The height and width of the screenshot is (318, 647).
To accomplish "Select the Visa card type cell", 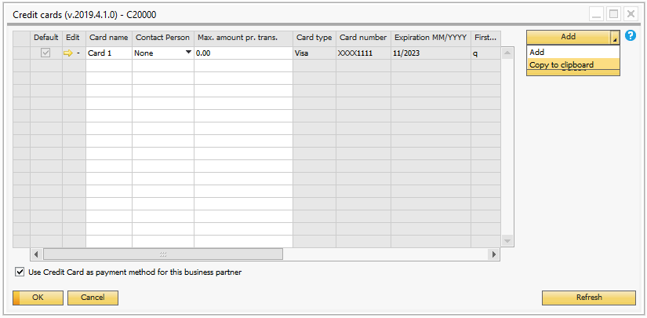I will (x=314, y=53).
